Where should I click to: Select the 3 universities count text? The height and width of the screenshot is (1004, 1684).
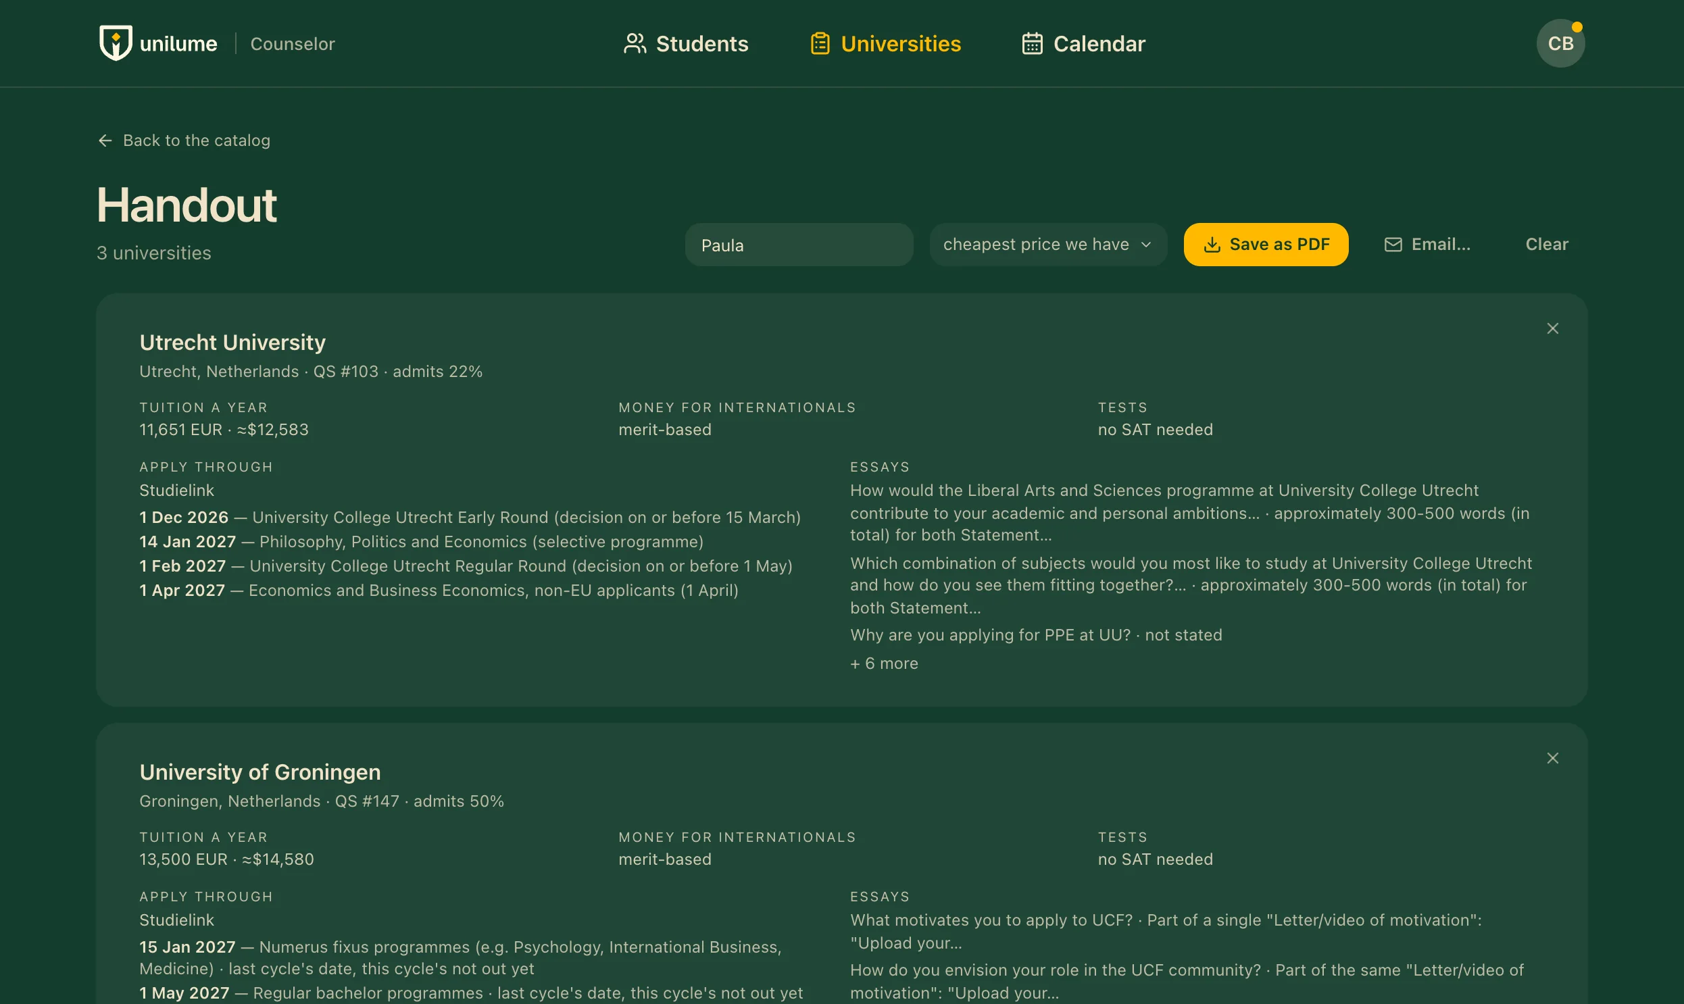[153, 253]
